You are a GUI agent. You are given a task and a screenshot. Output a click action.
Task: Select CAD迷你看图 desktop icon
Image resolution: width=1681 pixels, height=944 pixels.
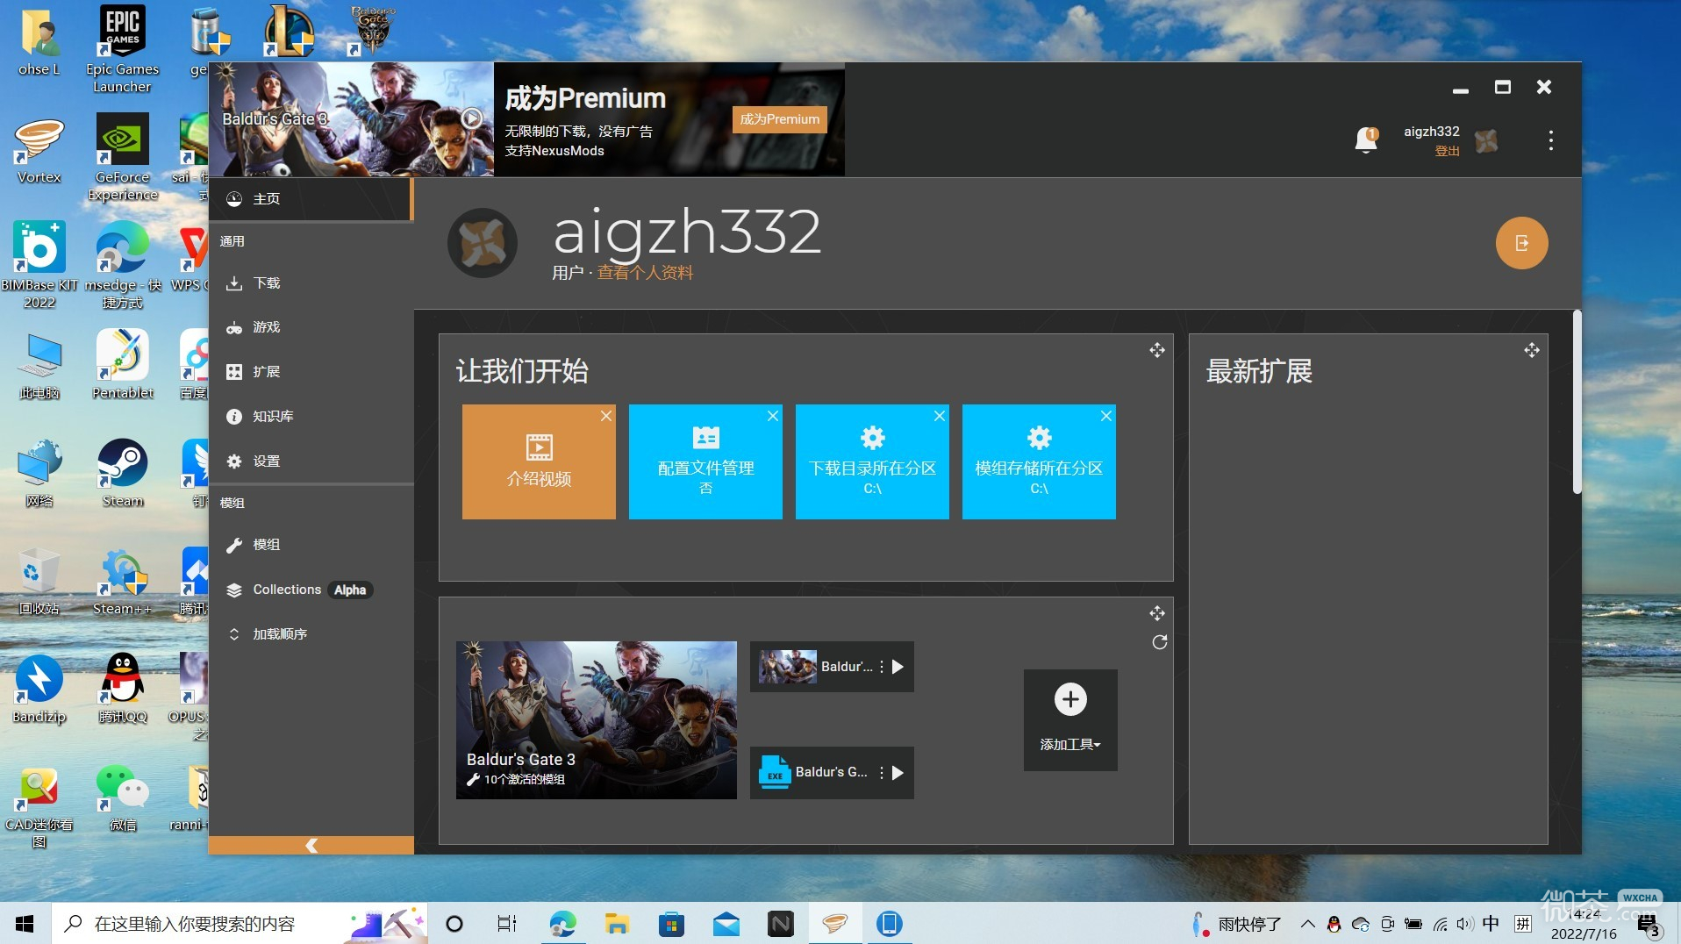[x=39, y=807]
